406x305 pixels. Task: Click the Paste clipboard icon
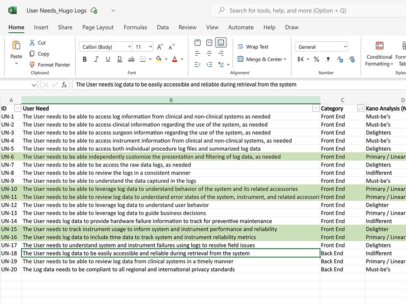[16, 45]
